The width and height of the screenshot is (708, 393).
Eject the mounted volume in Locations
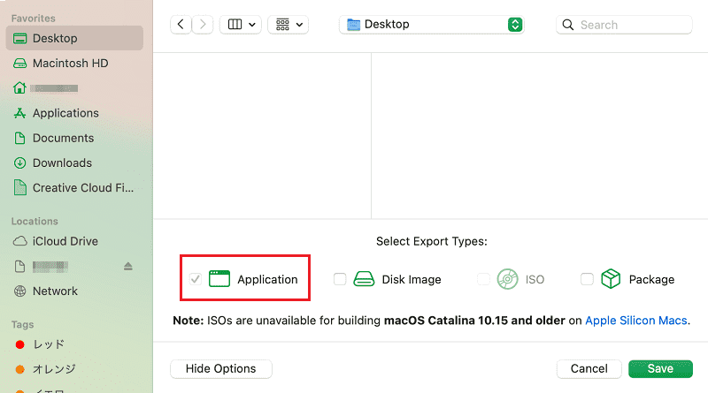pyautogui.click(x=128, y=267)
